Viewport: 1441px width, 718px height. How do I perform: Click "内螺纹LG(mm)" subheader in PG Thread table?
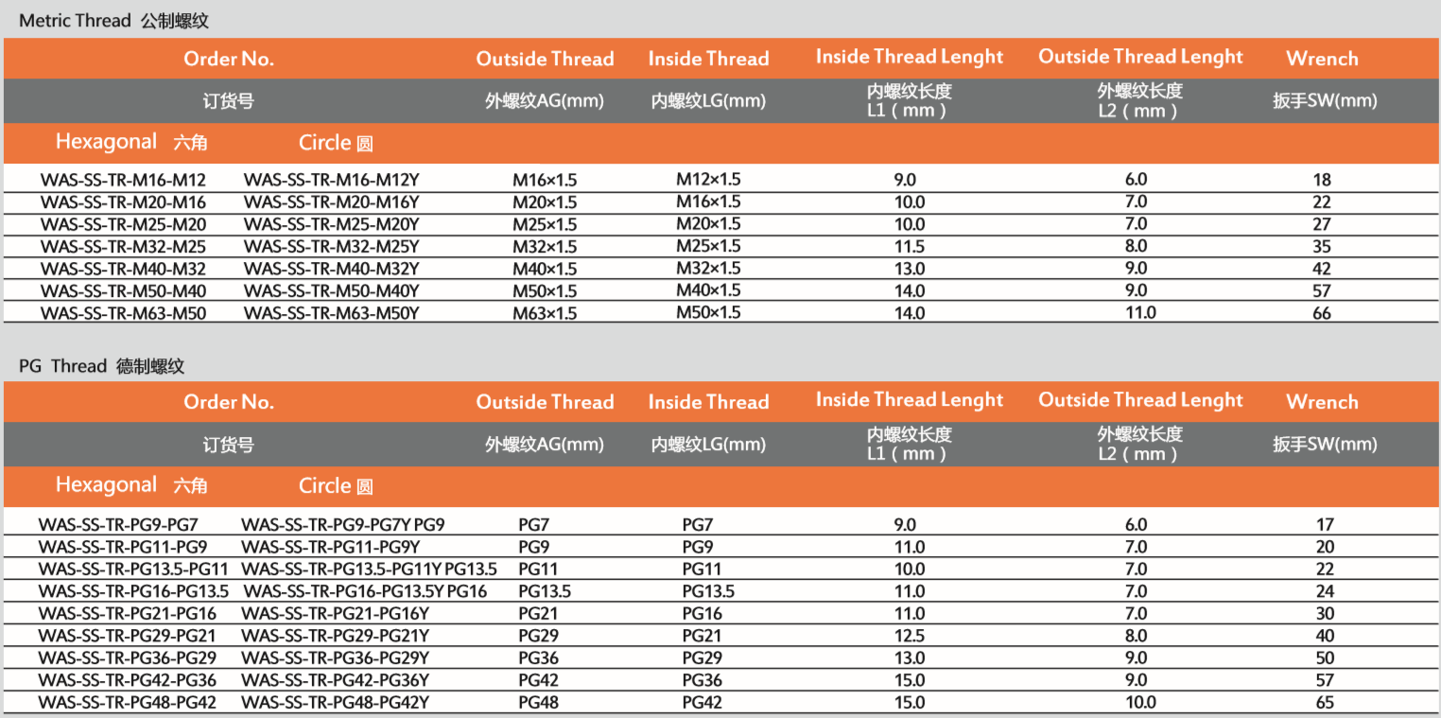708,445
